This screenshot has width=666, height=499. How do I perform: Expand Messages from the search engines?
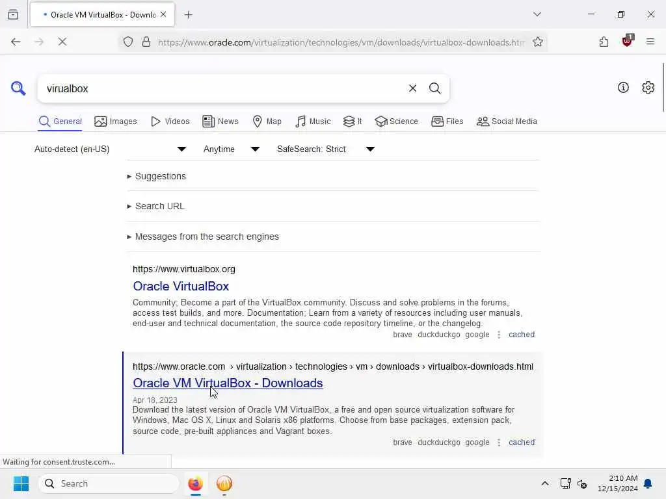click(x=203, y=237)
